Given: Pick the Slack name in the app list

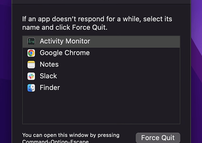Looking at the screenshot, I should (48, 76).
